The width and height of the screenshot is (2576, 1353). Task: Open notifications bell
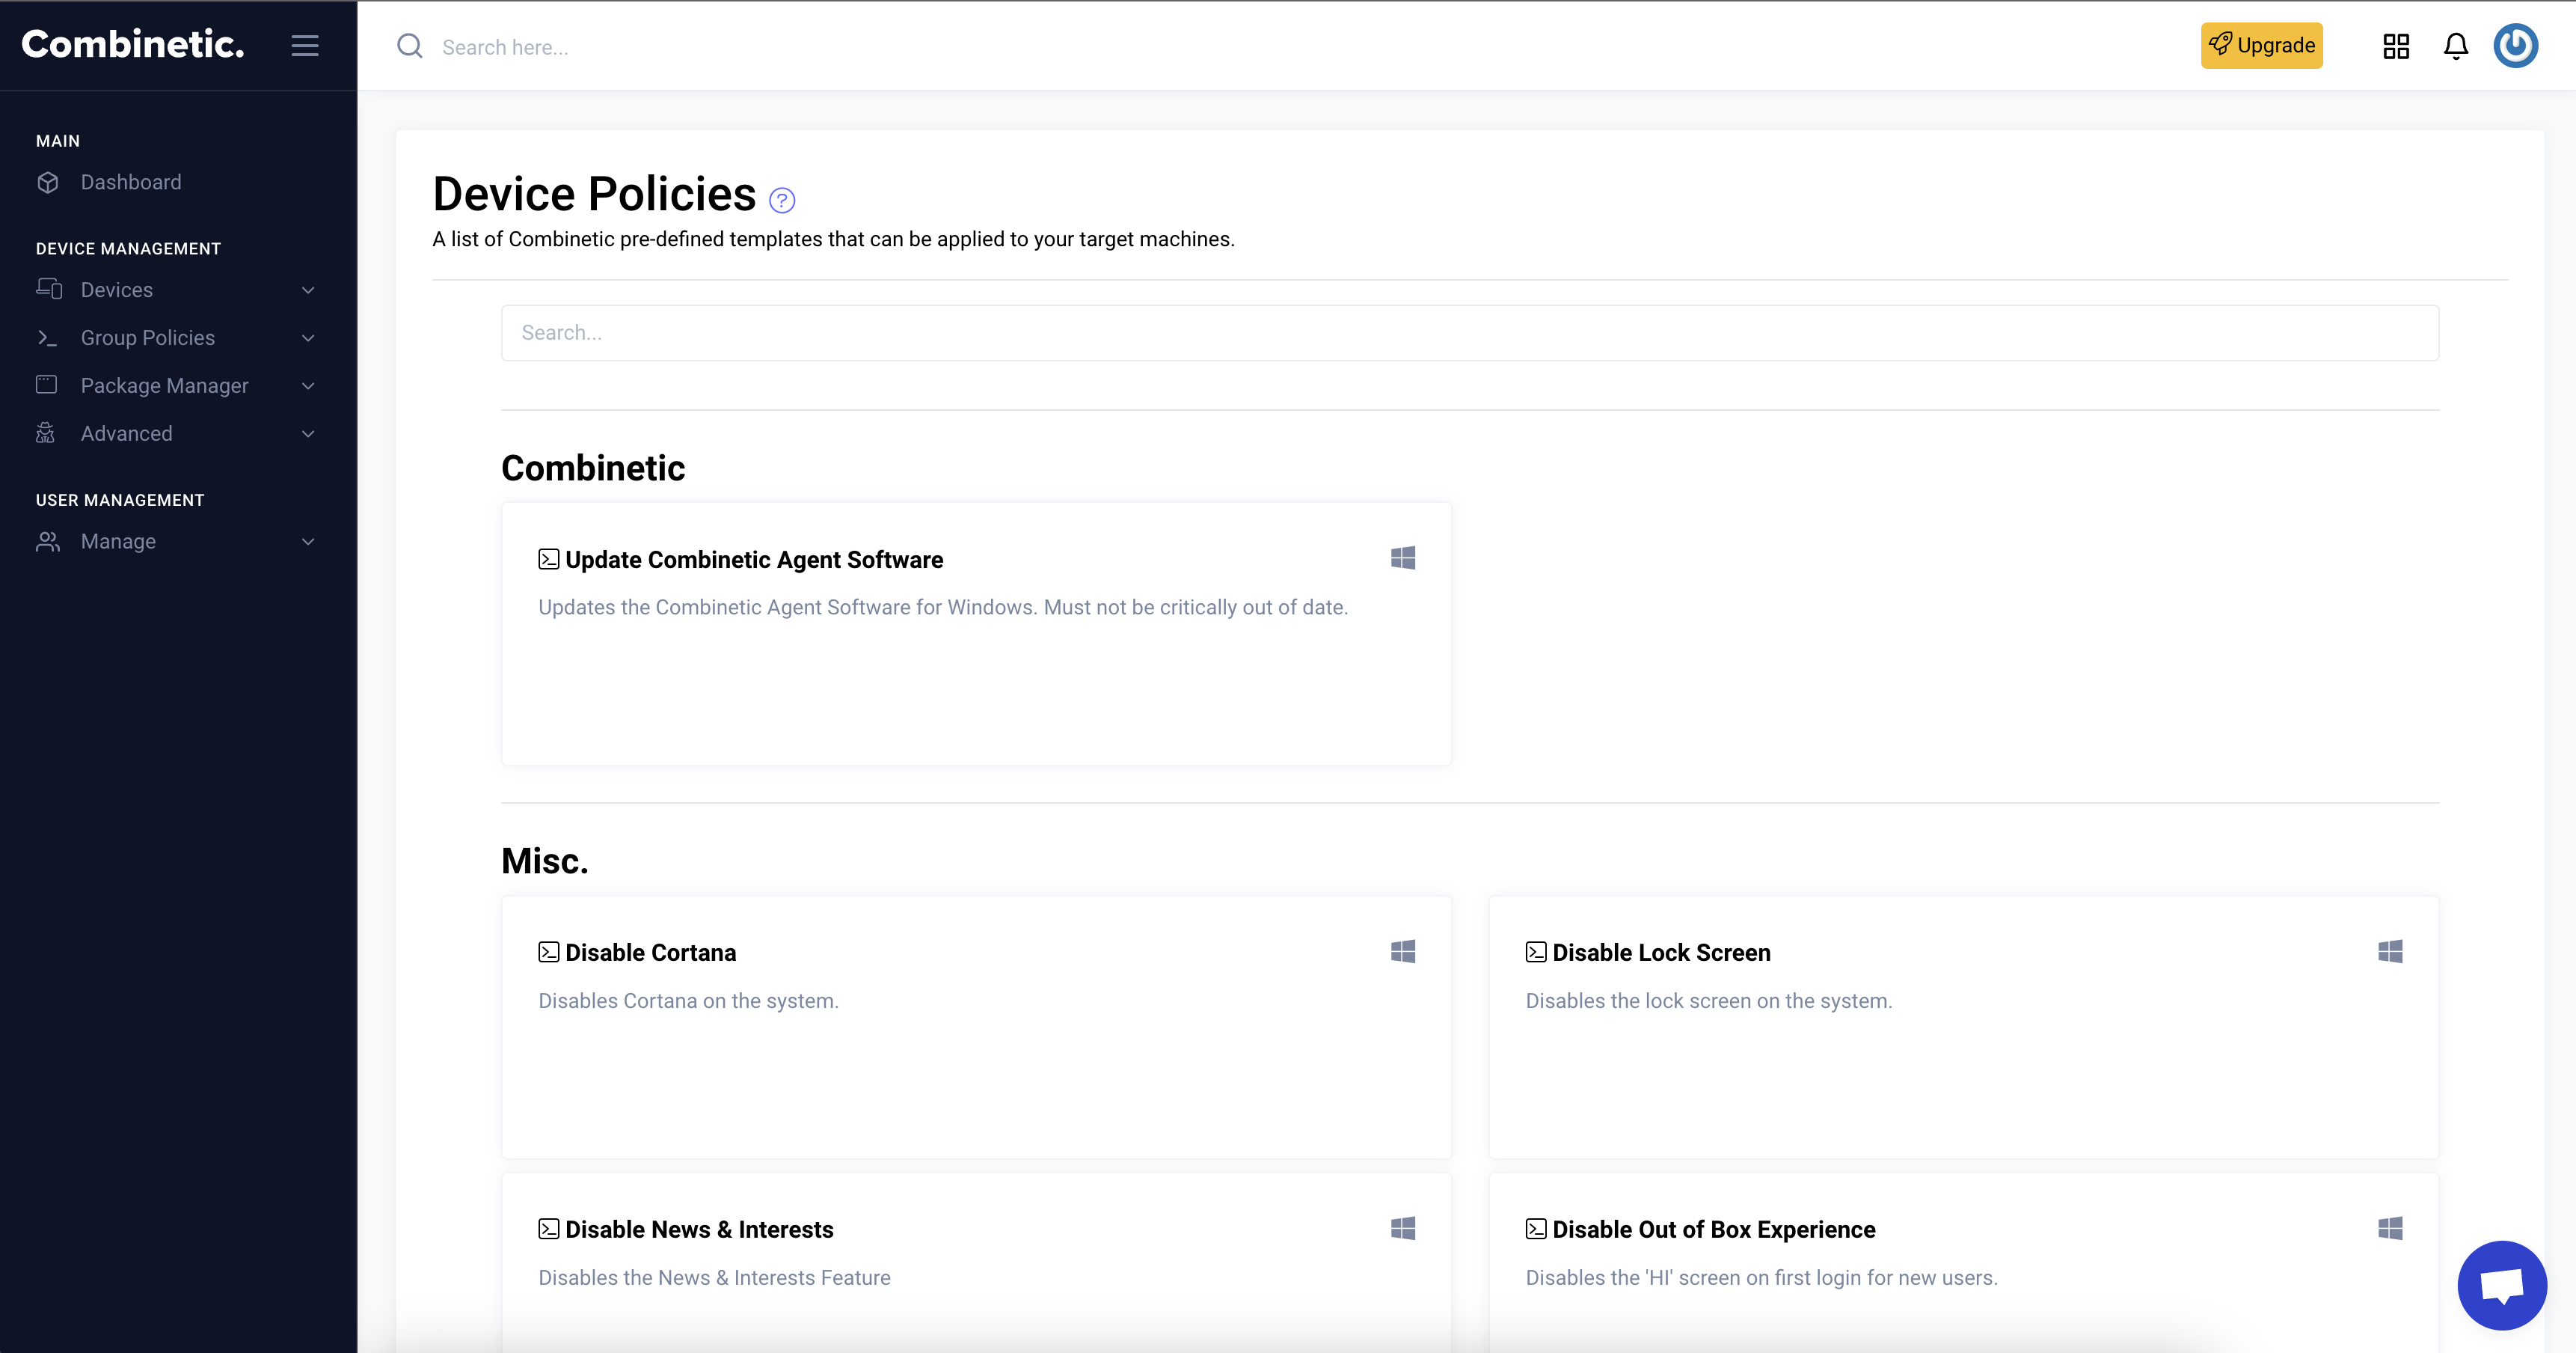2456,46
